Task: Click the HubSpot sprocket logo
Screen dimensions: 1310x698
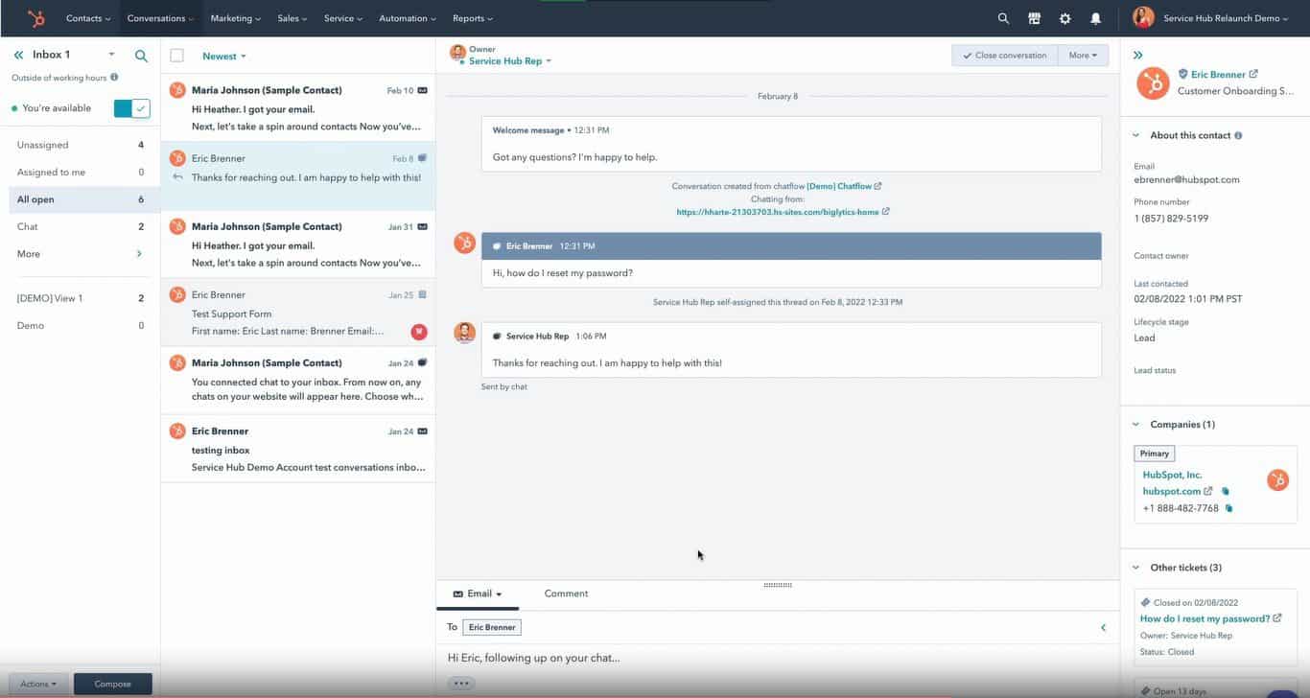Action: pyautogui.click(x=35, y=18)
